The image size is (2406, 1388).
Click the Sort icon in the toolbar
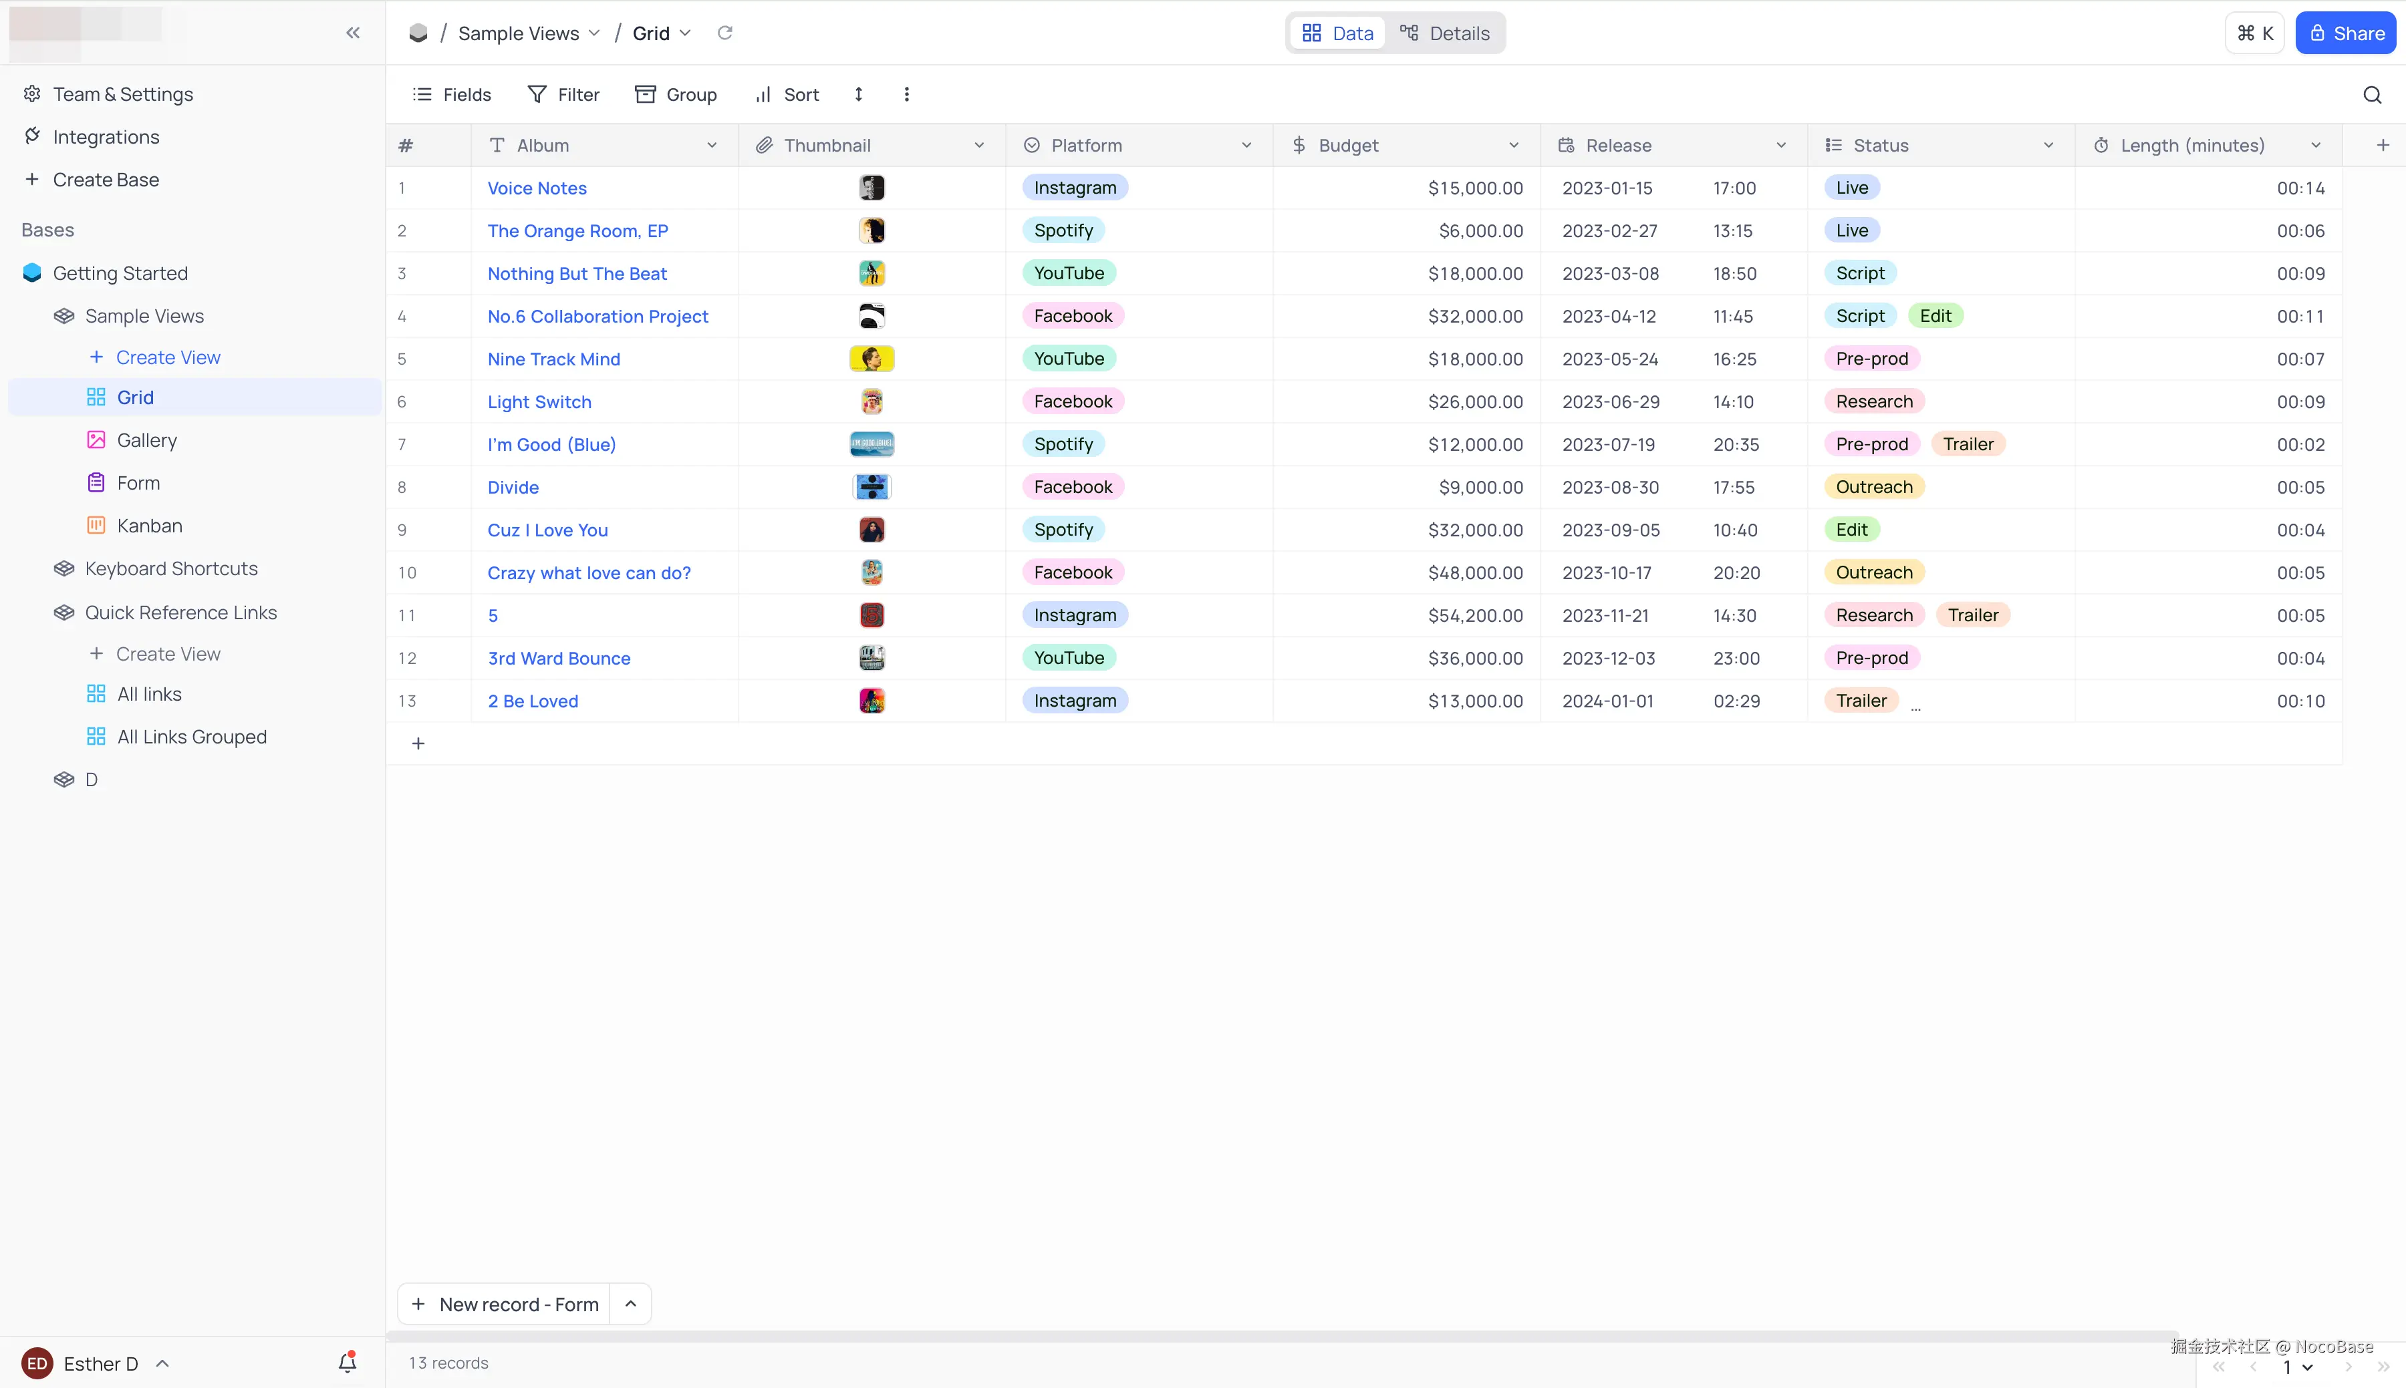pos(785,94)
